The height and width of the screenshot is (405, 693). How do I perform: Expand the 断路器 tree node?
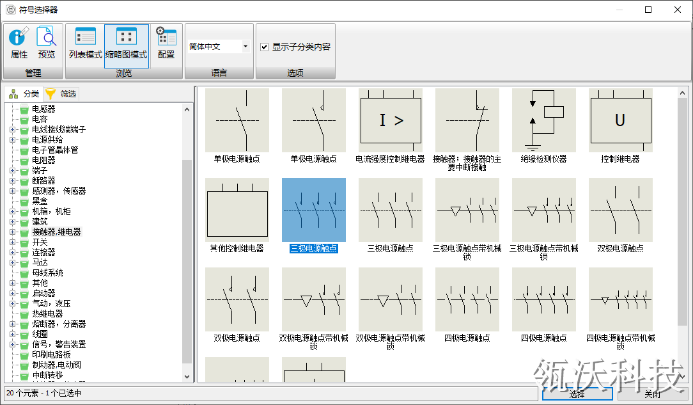[x=12, y=181]
